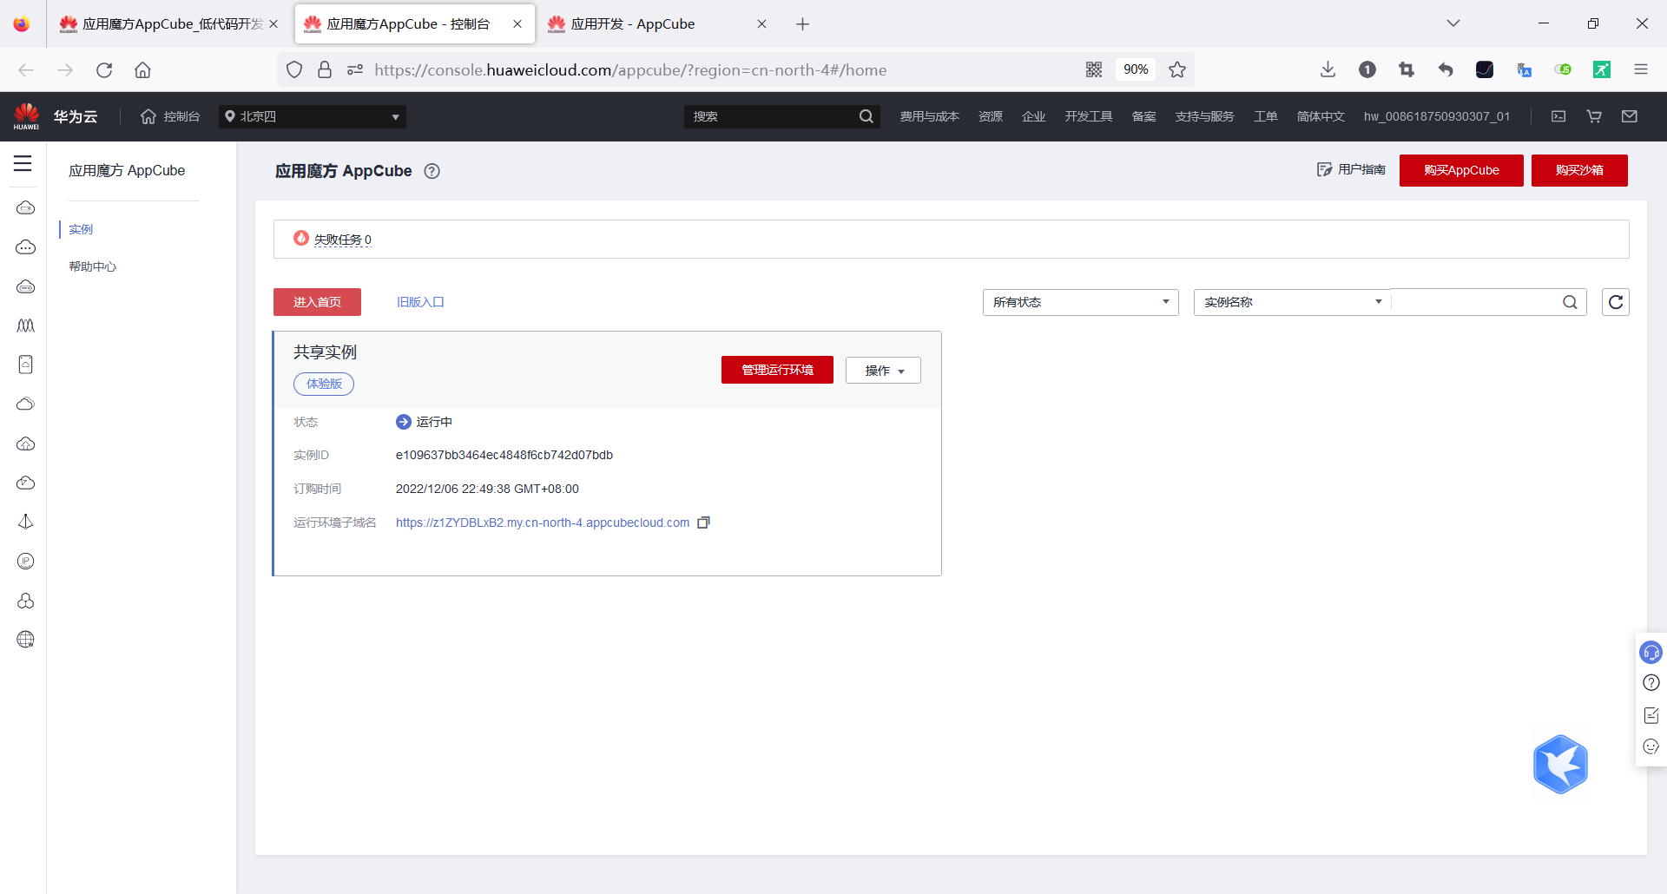The width and height of the screenshot is (1667, 894).
Task: Click the 管理运行环境 button
Action: pyautogui.click(x=777, y=370)
